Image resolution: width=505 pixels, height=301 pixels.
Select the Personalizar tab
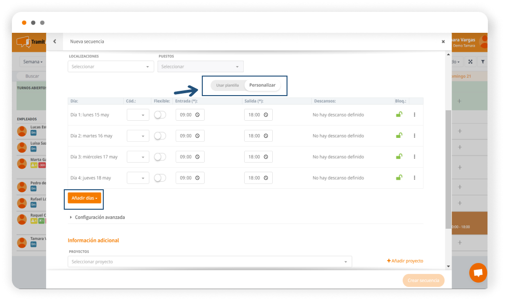click(262, 85)
